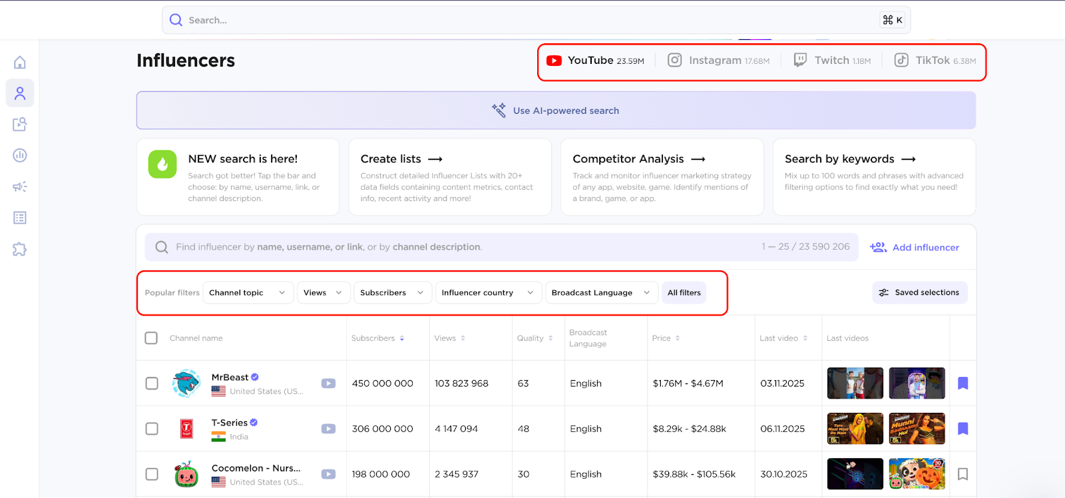Open T-Series' first last-video thumbnail
The height and width of the screenshot is (498, 1065).
click(855, 429)
